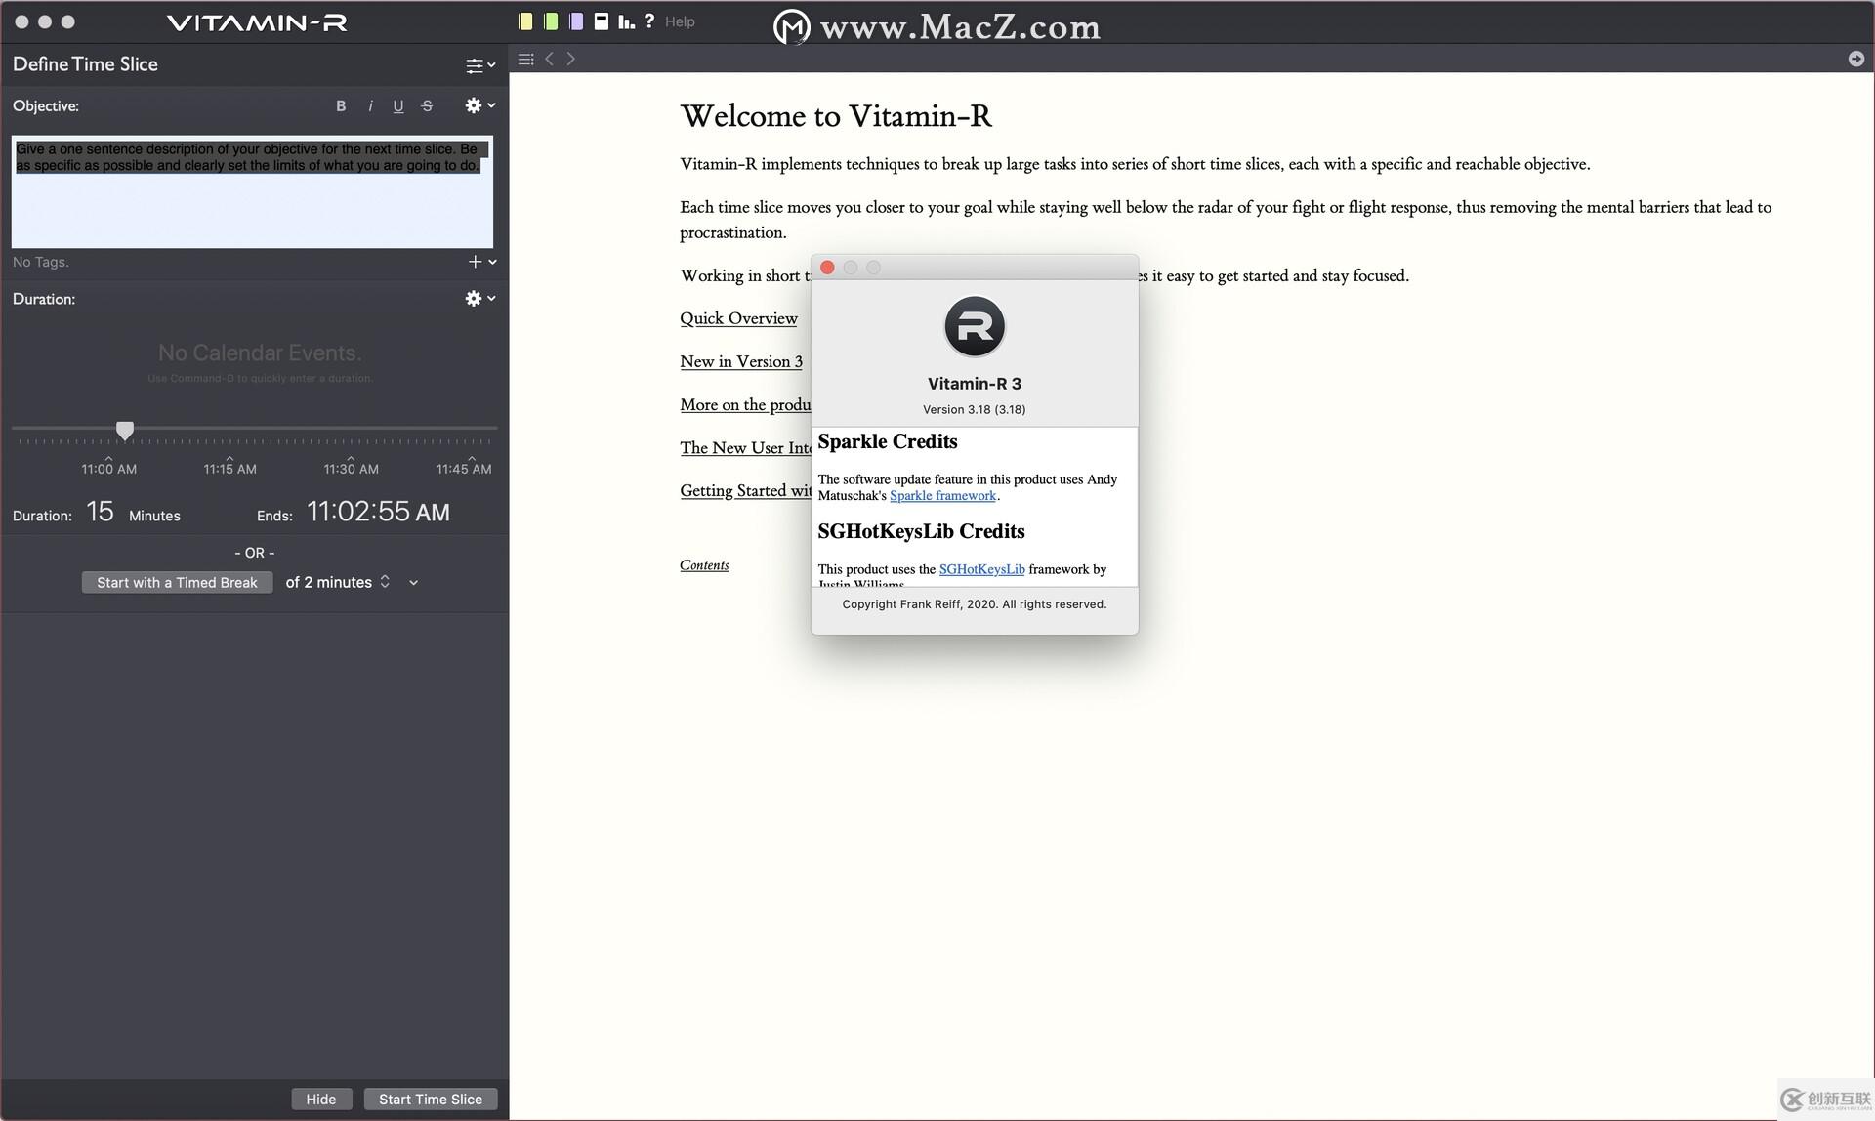Click the Start with a Timed Break button
The width and height of the screenshot is (1875, 1121).
(177, 583)
